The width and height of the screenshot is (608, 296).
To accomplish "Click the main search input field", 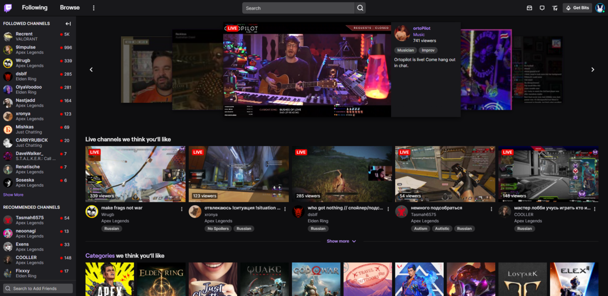I will click(298, 8).
